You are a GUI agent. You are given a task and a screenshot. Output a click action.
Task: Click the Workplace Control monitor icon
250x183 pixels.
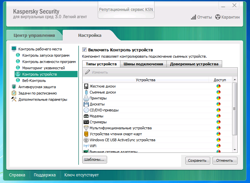coord(14,49)
